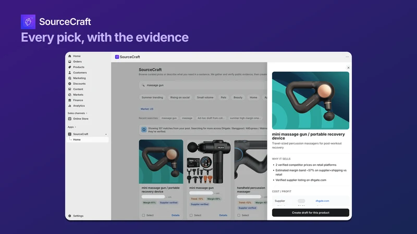Click the Online Store icon

pyautogui.click(x=70, y=119)
